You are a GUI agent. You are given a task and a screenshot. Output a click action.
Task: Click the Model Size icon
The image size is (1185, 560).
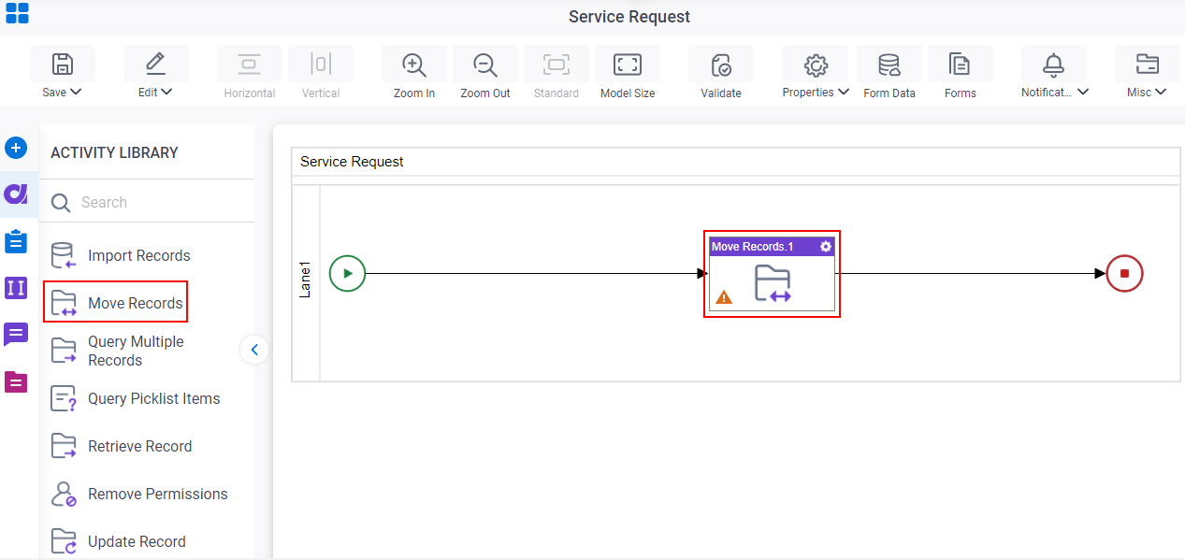[627, 65]
